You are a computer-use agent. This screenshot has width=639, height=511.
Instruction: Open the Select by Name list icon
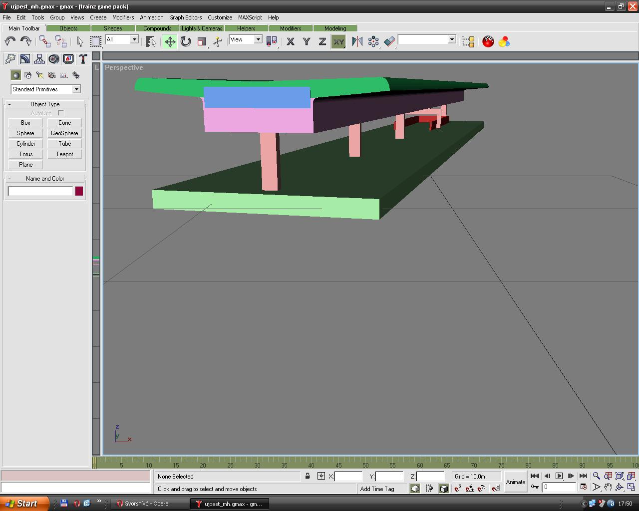[x=150, y=41]
